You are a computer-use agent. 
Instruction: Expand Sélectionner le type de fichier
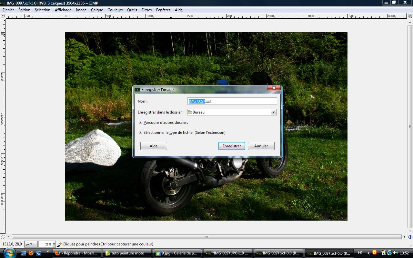coord(182,133)
